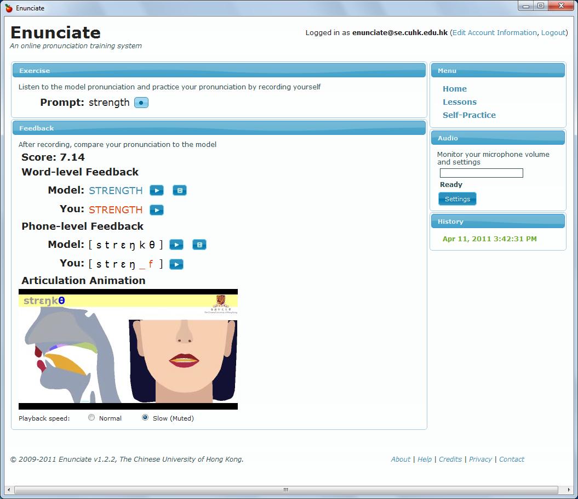
Task: Click the articulation animation video
Action: pos(128,349)
